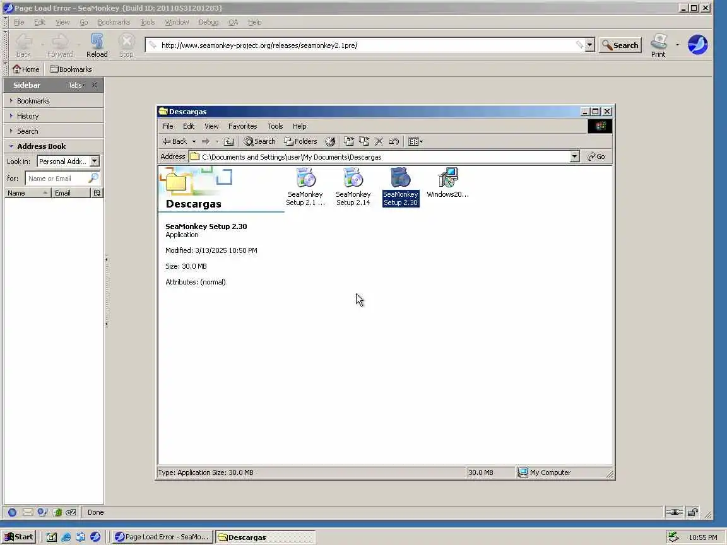This screenshot has width=727, height=545.
Task: Open the Home bookmark in personal toolbar
Action: click(x=26, y=69)
